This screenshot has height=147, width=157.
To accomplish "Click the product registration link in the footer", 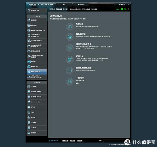I will point(72,141).
